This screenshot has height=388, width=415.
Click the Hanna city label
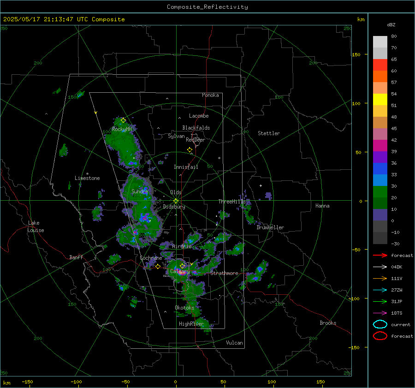click(x=322, y=206)
